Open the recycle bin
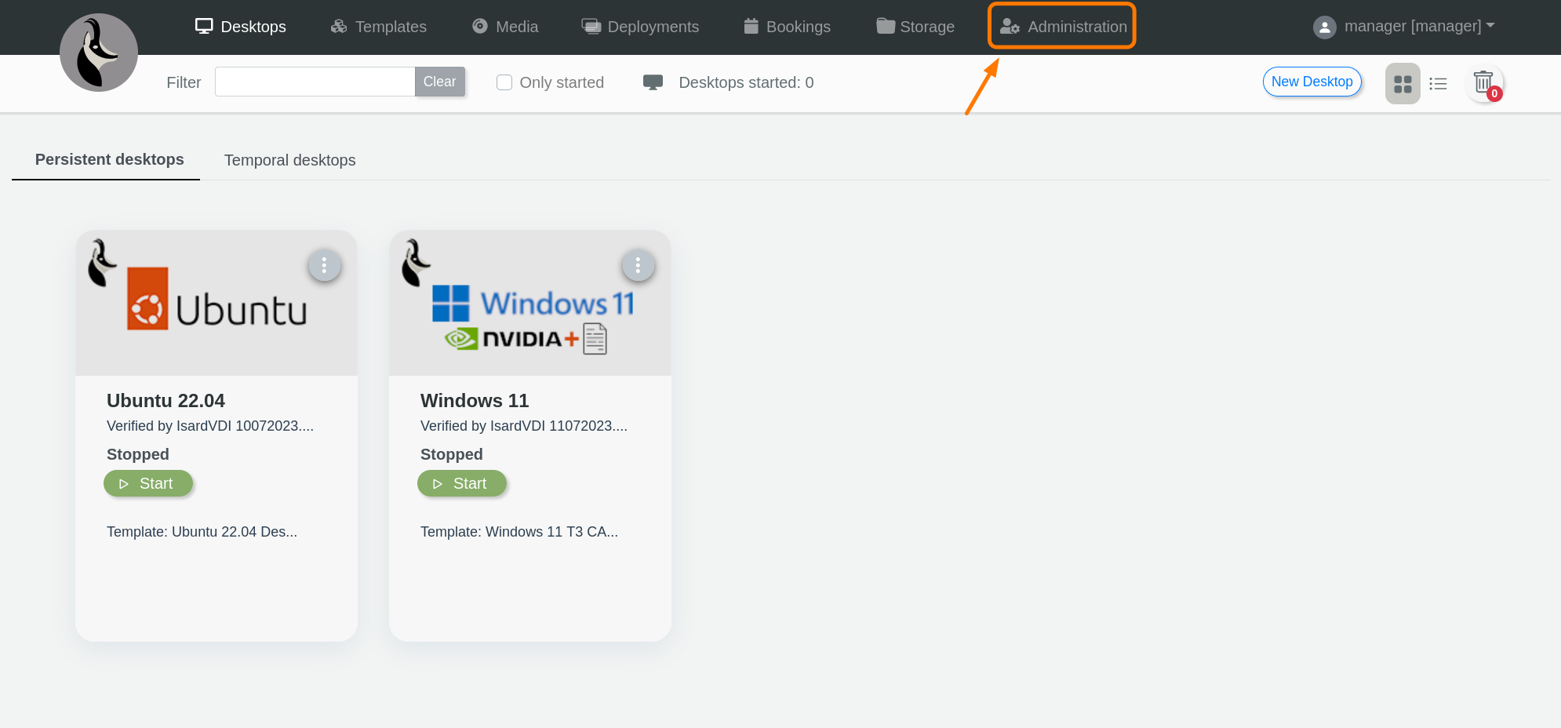The image size is (1561, 728). click(x=1484, y=83)
